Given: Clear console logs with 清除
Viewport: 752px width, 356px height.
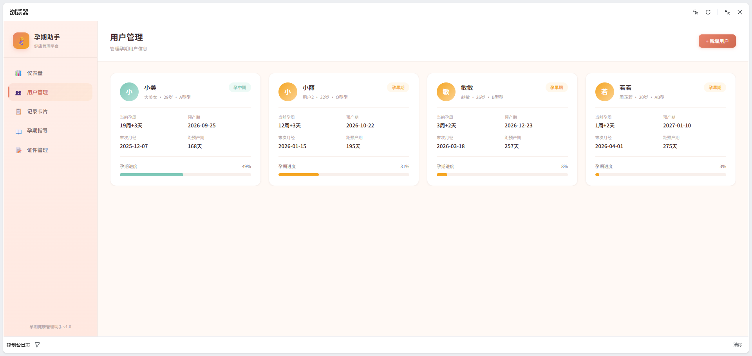Looking at the screenshot, I should [x=738, y=345].
